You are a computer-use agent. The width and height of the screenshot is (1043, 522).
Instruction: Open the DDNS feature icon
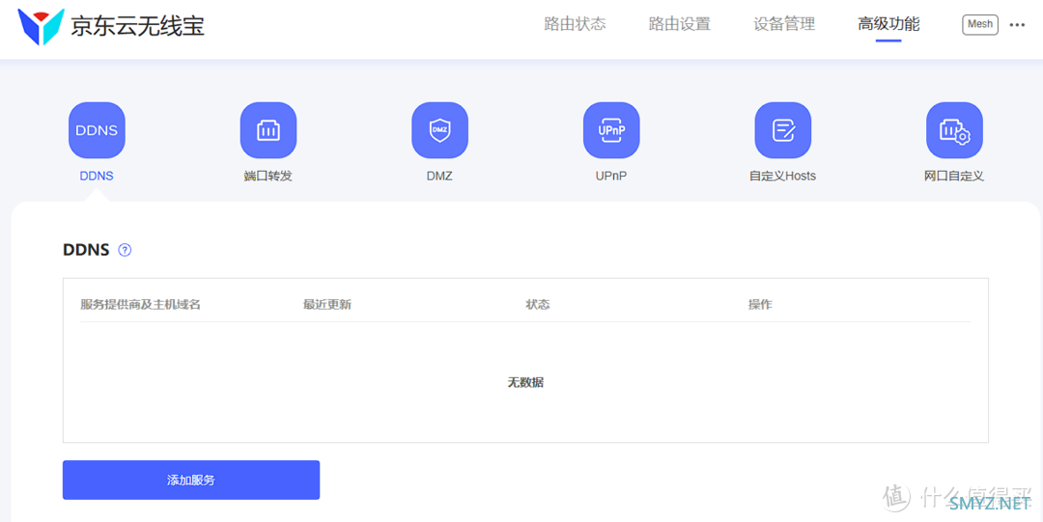[97, 130]
